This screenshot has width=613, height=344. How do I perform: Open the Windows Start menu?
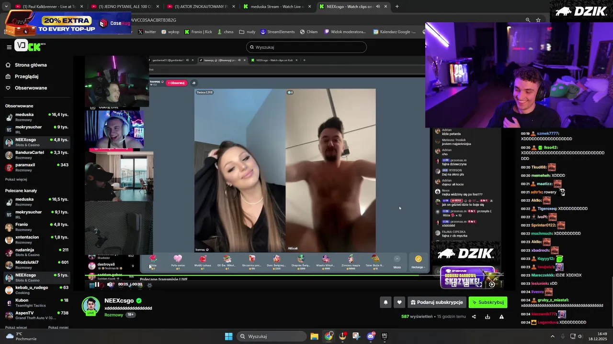click(x=228, y=336)
